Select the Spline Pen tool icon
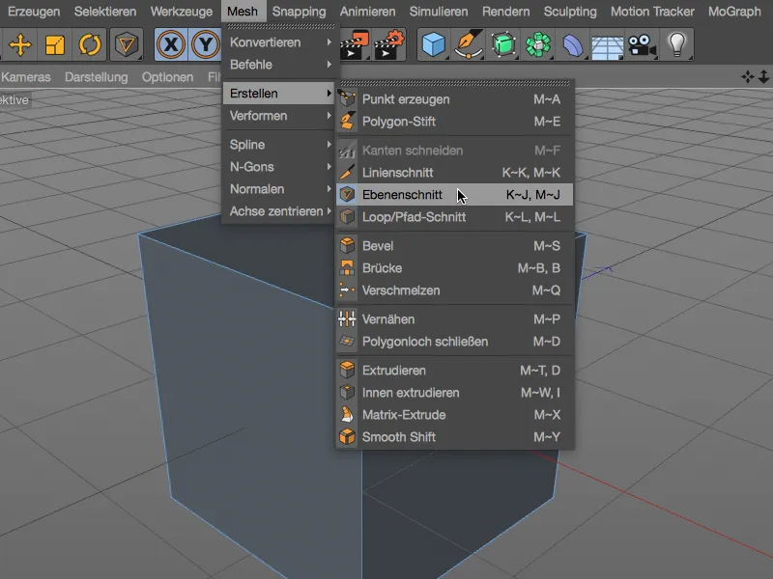Image resolution: width=773 pixels, height=579 pixels. [x=469, y=44]
